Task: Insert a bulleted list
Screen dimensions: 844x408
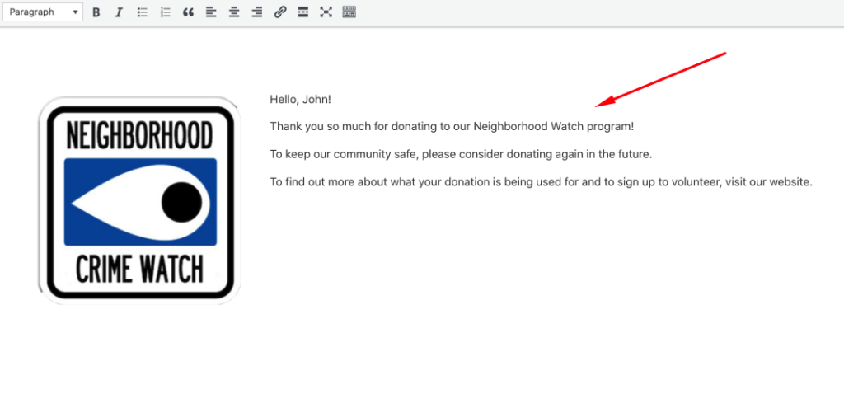Action: click(x=143, y=12)
